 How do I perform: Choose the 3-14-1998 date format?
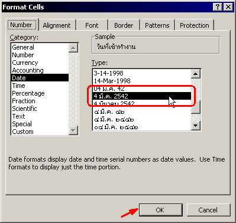coord(108,73)
